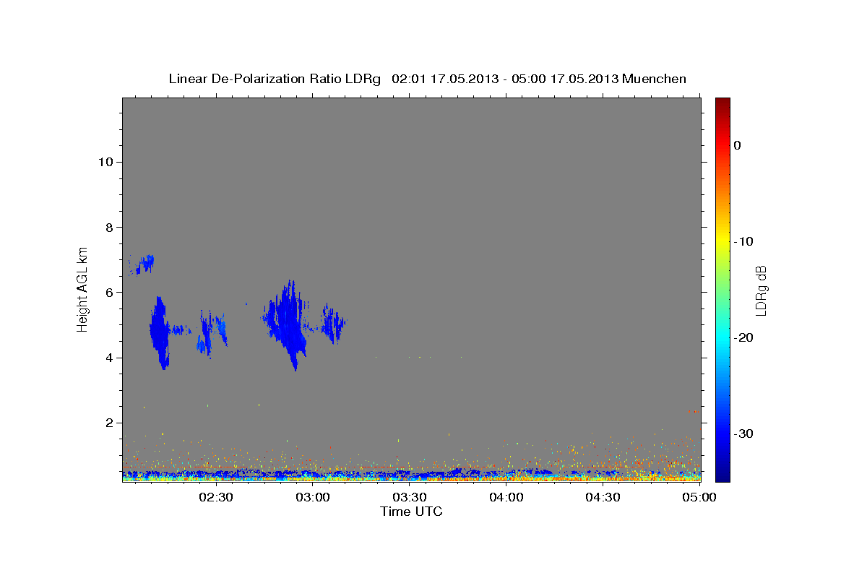Click the colorbar value -20
867x578 pixels.
click(x=745, y=337)
